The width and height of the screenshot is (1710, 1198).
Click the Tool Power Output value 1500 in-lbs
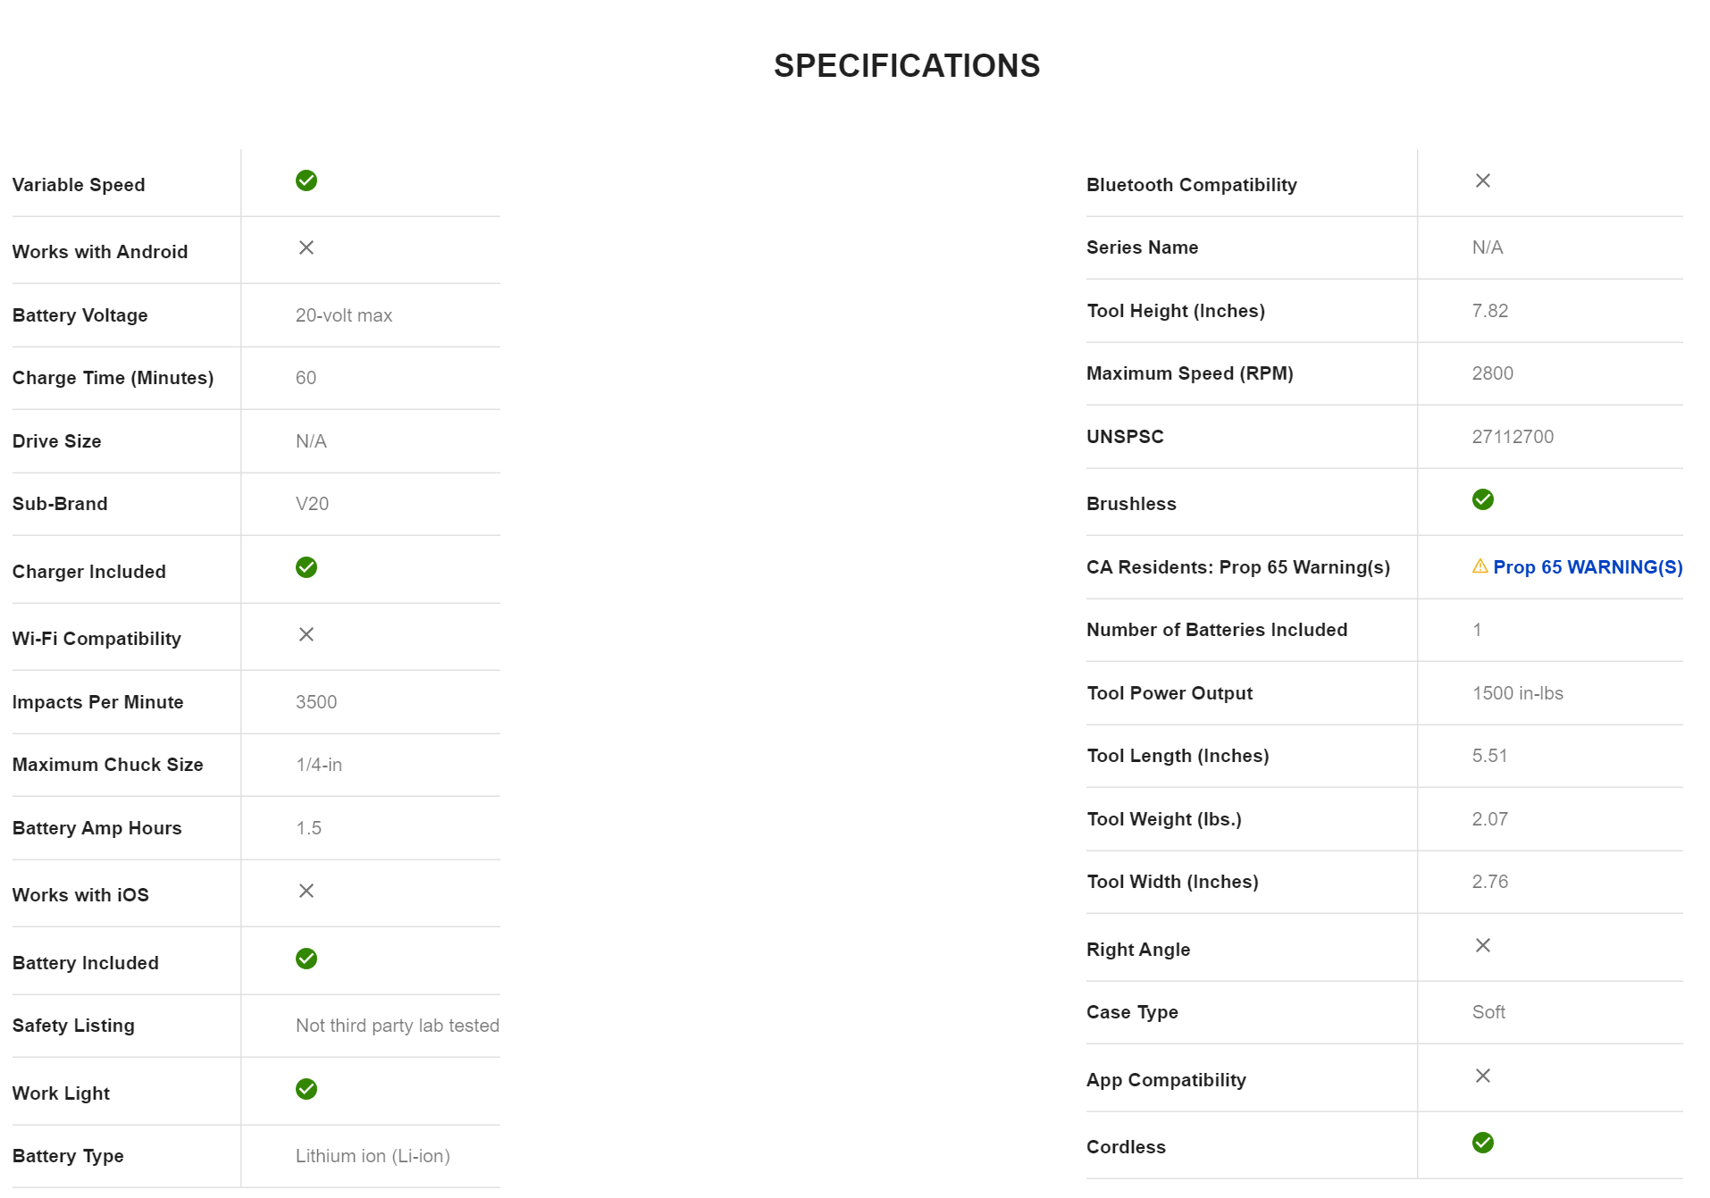1517,693
